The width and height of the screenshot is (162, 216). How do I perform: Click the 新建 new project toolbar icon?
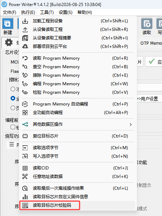tap(8, 23)
